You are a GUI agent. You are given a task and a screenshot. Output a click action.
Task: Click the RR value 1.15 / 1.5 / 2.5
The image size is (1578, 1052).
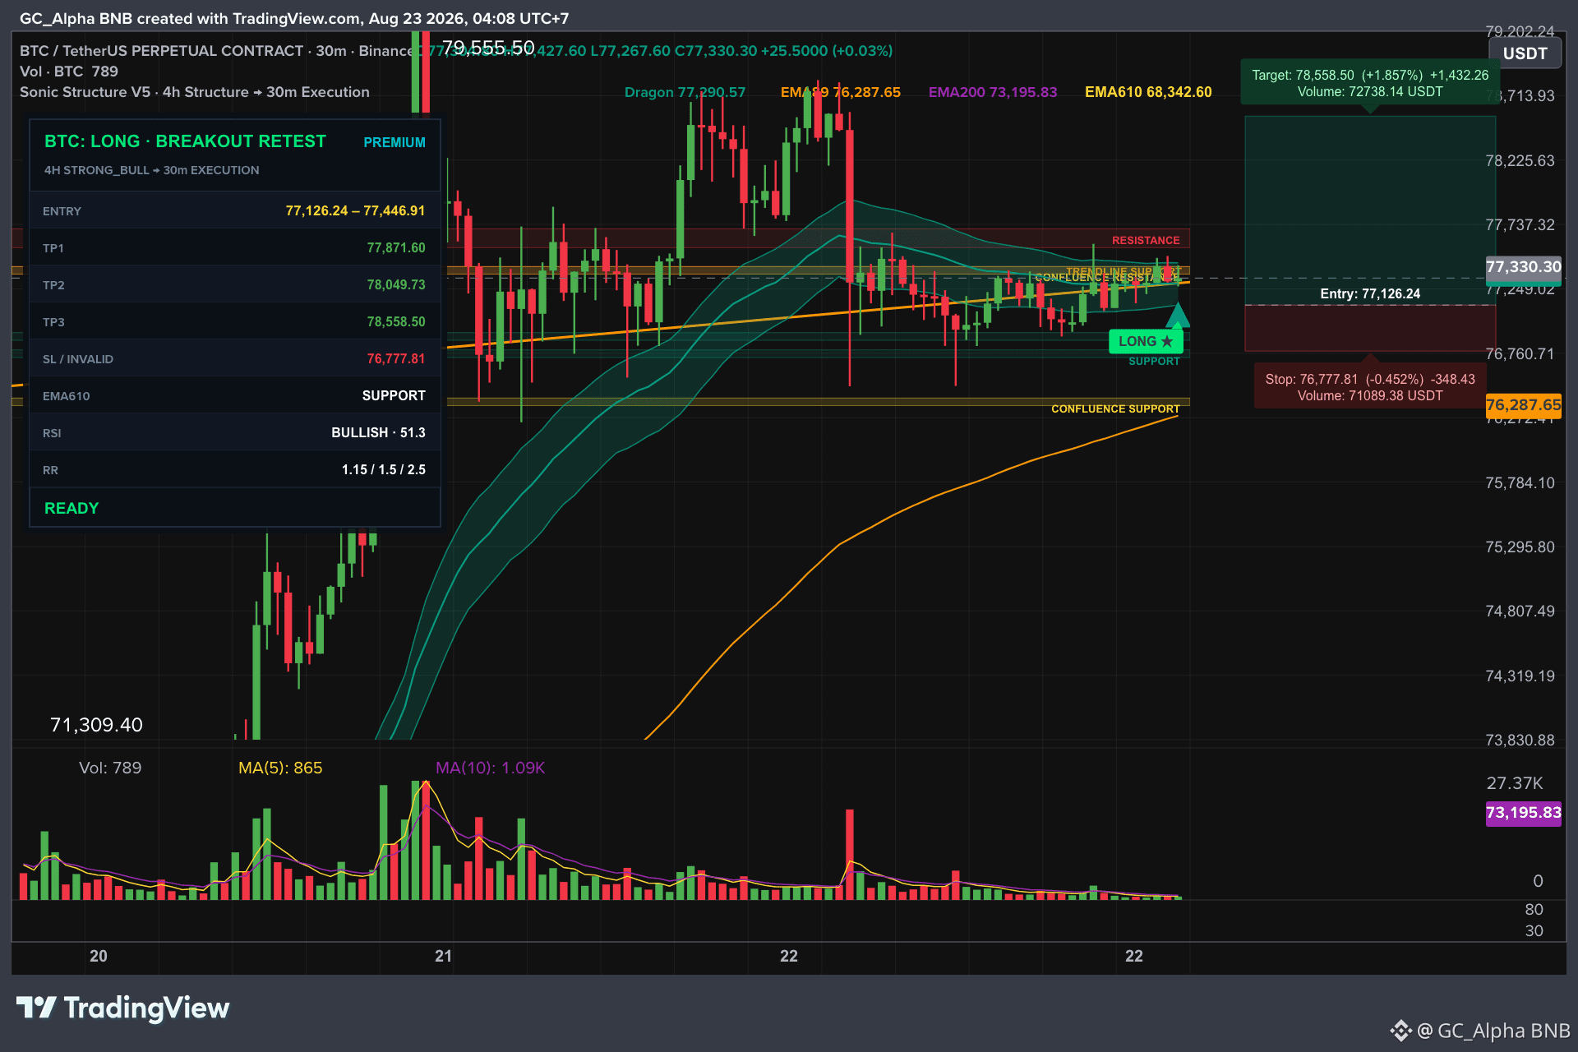coord(384,470)
